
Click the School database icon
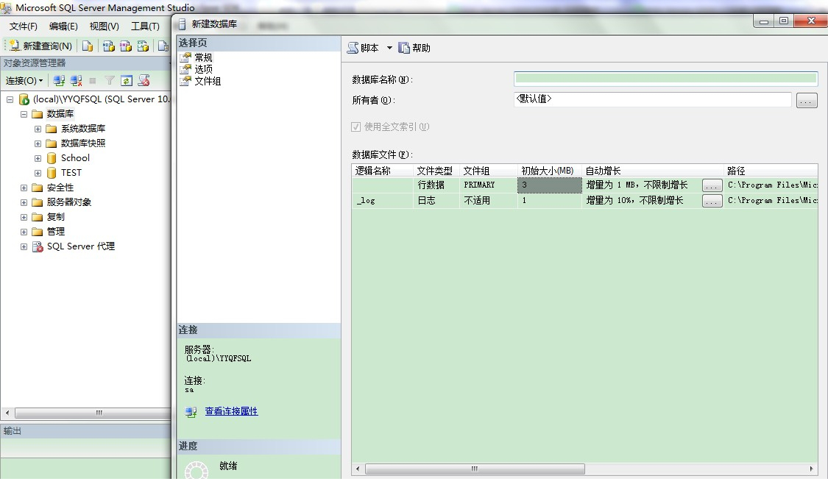pos(52,158)
